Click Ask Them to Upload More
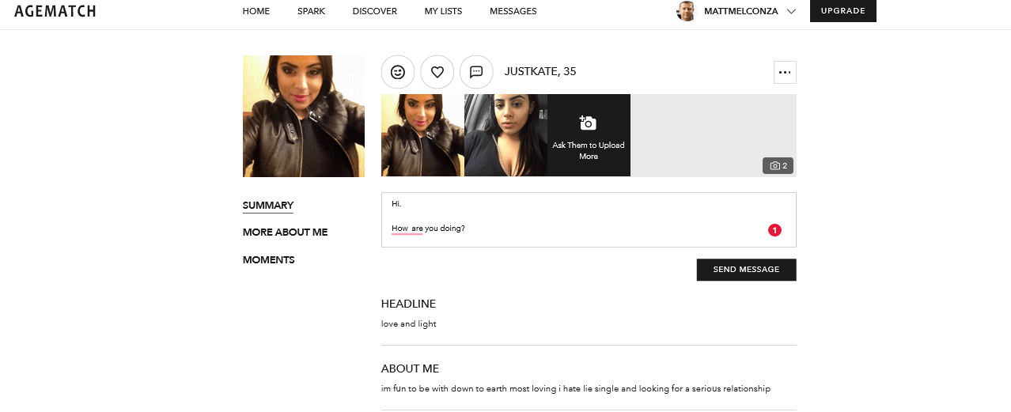1011x412 pixels. point(589,151)
